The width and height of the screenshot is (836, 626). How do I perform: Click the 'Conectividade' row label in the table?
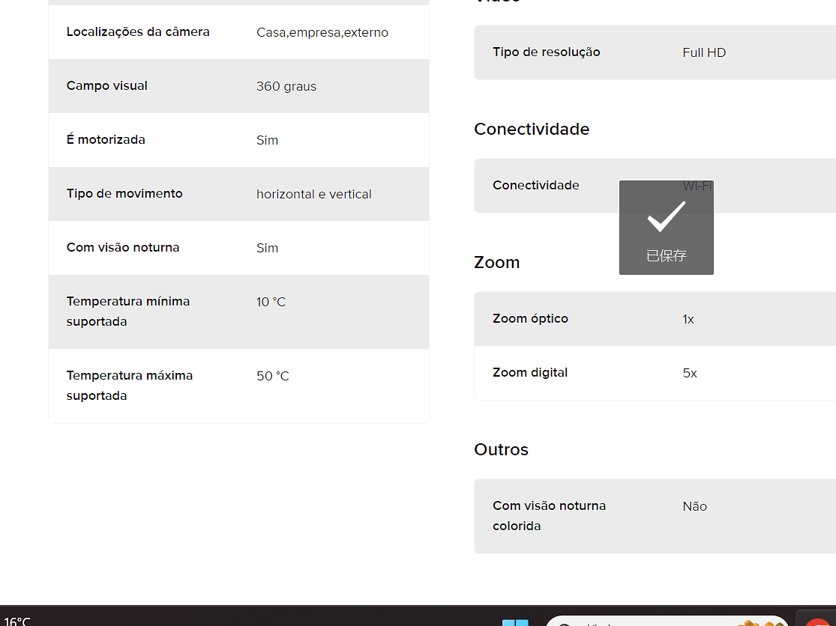pyautogui.click(x=535, y=185)
